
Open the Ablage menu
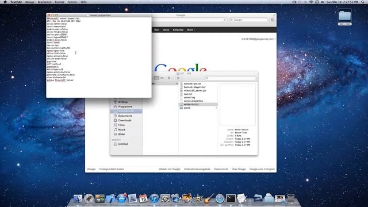point(29,2)
